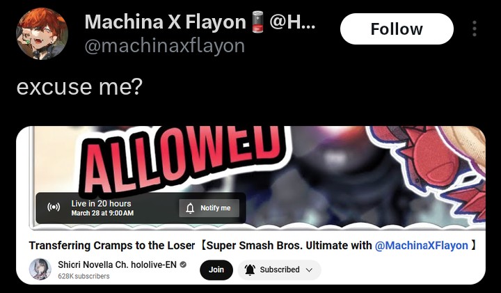The height and width of the screenshot is (293, 501).
Task: Click the Live in 20 hours schedule text
Action: click(x=102, y=203)
